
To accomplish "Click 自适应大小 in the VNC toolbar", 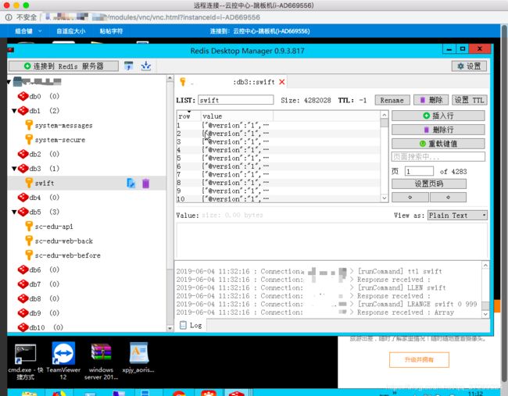I will 70,31.
